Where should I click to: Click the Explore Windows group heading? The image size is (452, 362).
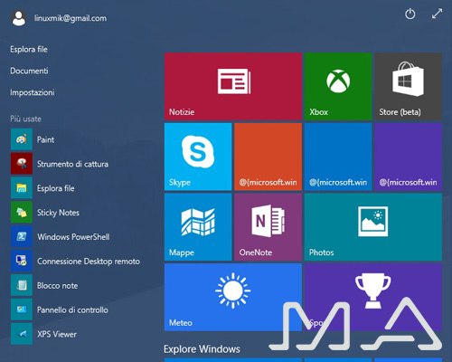click(x=202, y=349)
